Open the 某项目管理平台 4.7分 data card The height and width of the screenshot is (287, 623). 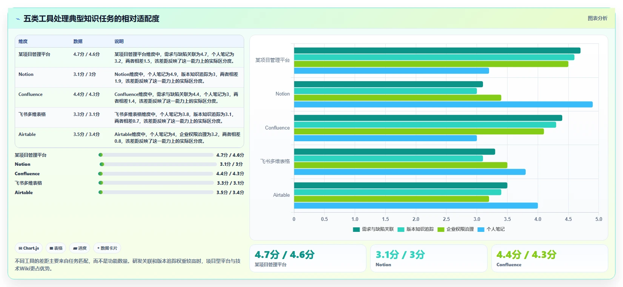(308, 258)
